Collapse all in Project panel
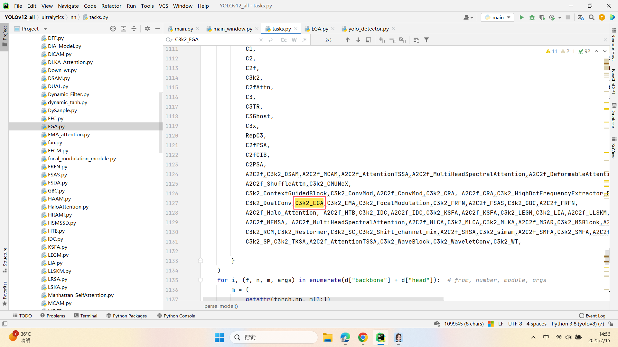Image resolution: width=618 pixels, height=347 pixels. [134, 29]
